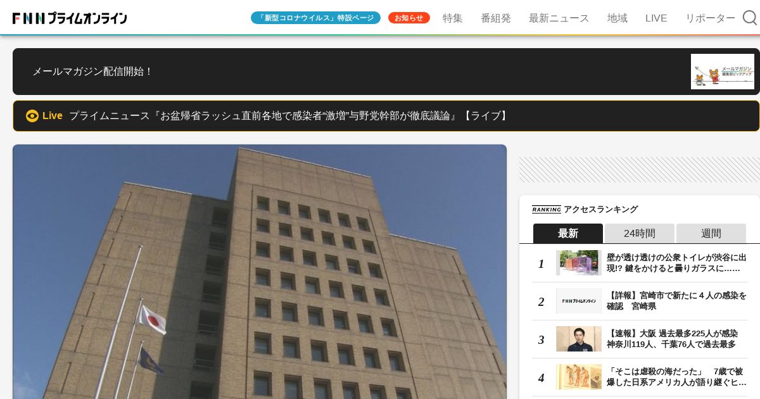Open the main building photo article
Image resolution: width=760 pixels, height=399 pixels.
click(x=260, y=272)
